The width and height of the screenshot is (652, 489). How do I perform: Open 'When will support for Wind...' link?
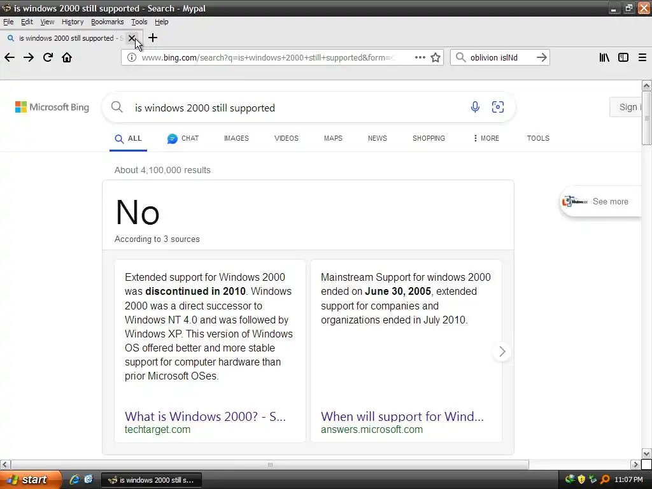(402, 416)
